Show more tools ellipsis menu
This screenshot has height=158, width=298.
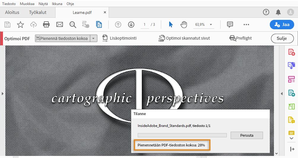(x=246, y=25)
